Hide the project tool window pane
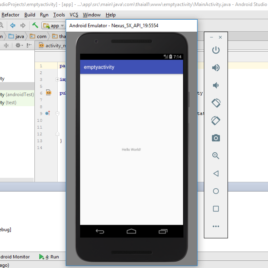 coord(29,45)
